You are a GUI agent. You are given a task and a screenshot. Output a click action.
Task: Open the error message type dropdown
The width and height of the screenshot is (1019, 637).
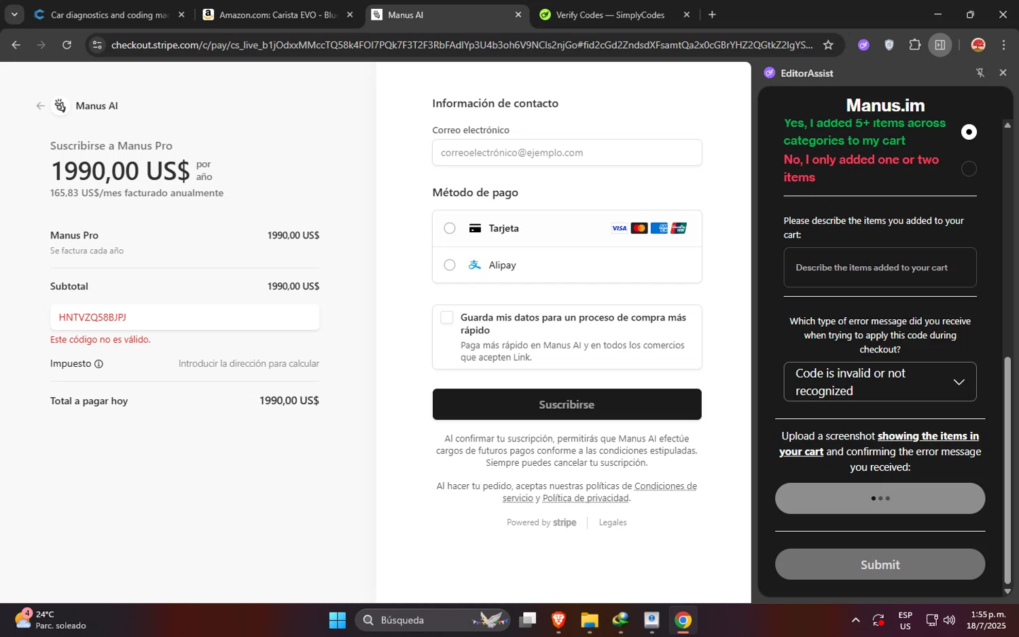(x=880, y=382)
